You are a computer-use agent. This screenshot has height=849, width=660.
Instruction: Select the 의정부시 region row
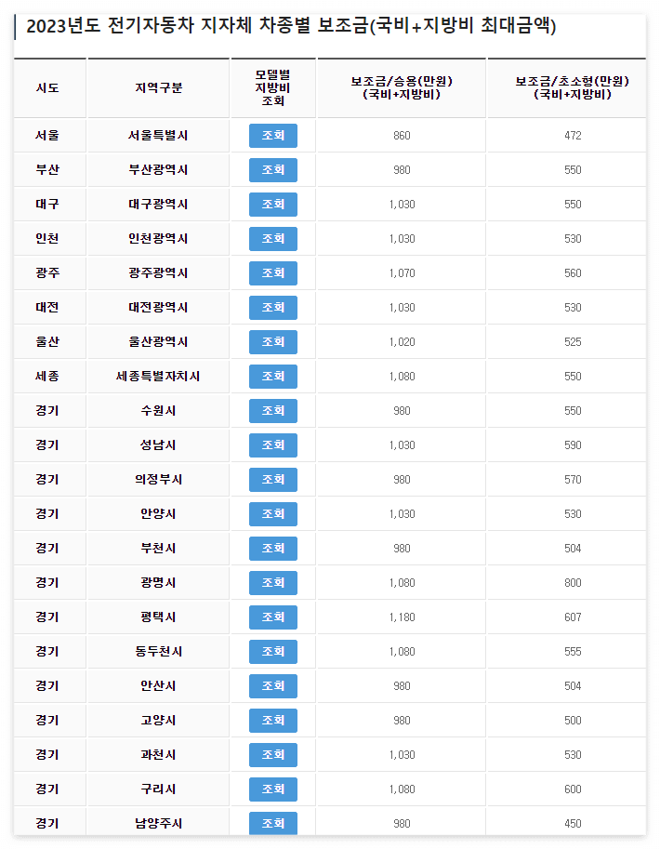pyautogui.click(x=157, y=480)
